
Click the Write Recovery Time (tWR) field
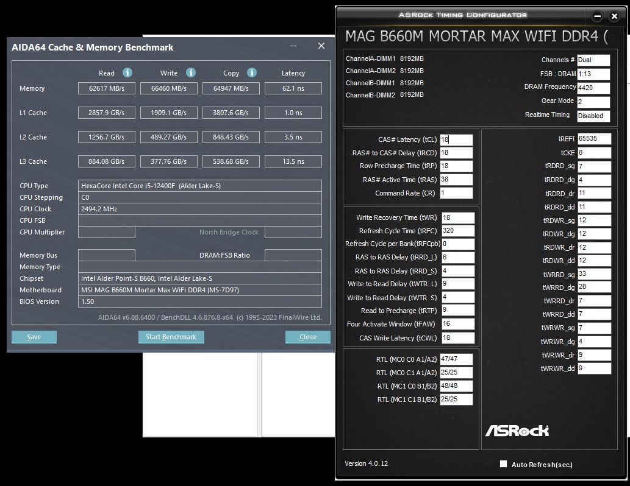coord(458,218)
